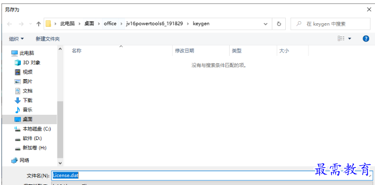Viewport: 375px width, 185px height.
Task: Open 组织 menu
Action: click(x=16, y=39)
